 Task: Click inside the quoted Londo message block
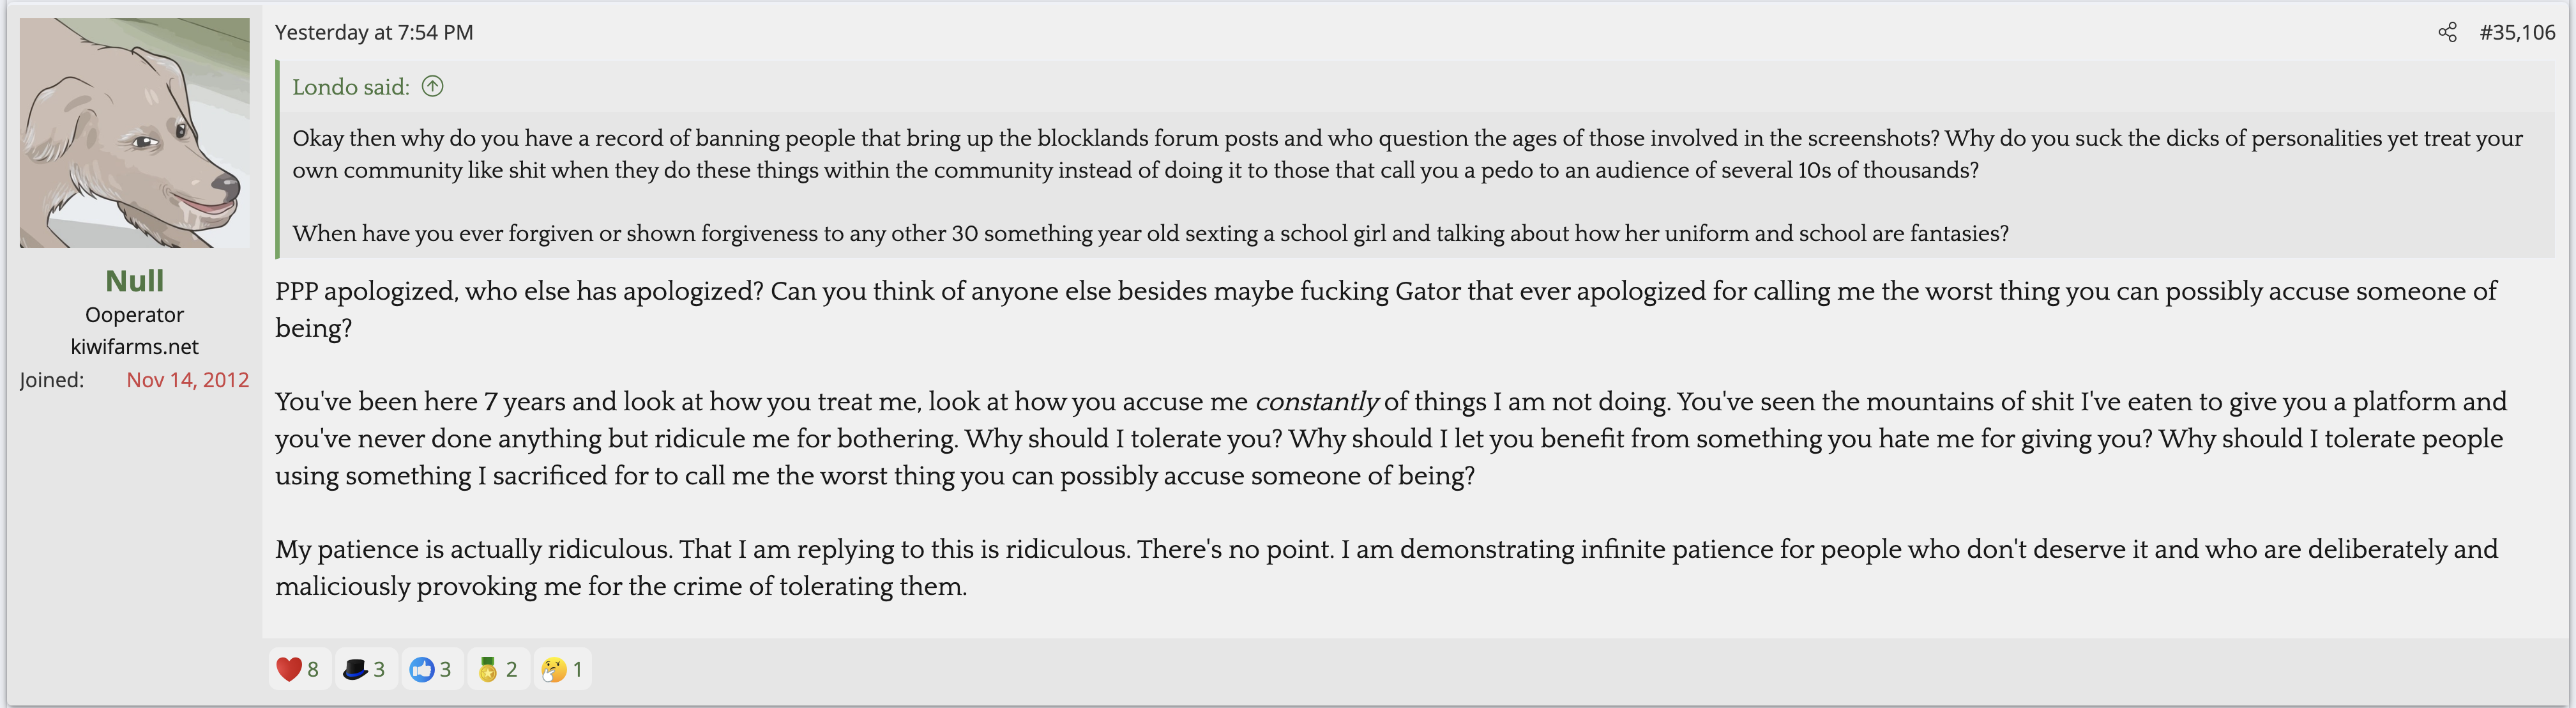(x=1200, y=170)
